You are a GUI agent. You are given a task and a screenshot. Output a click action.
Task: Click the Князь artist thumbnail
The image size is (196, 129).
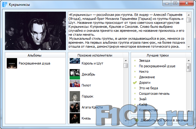(x=75, y=118)
